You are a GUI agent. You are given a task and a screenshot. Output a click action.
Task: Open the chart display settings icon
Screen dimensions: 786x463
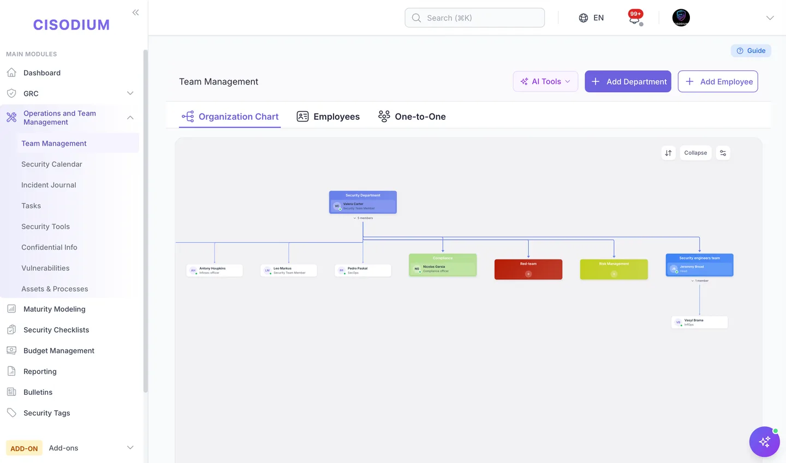[723, 153]
